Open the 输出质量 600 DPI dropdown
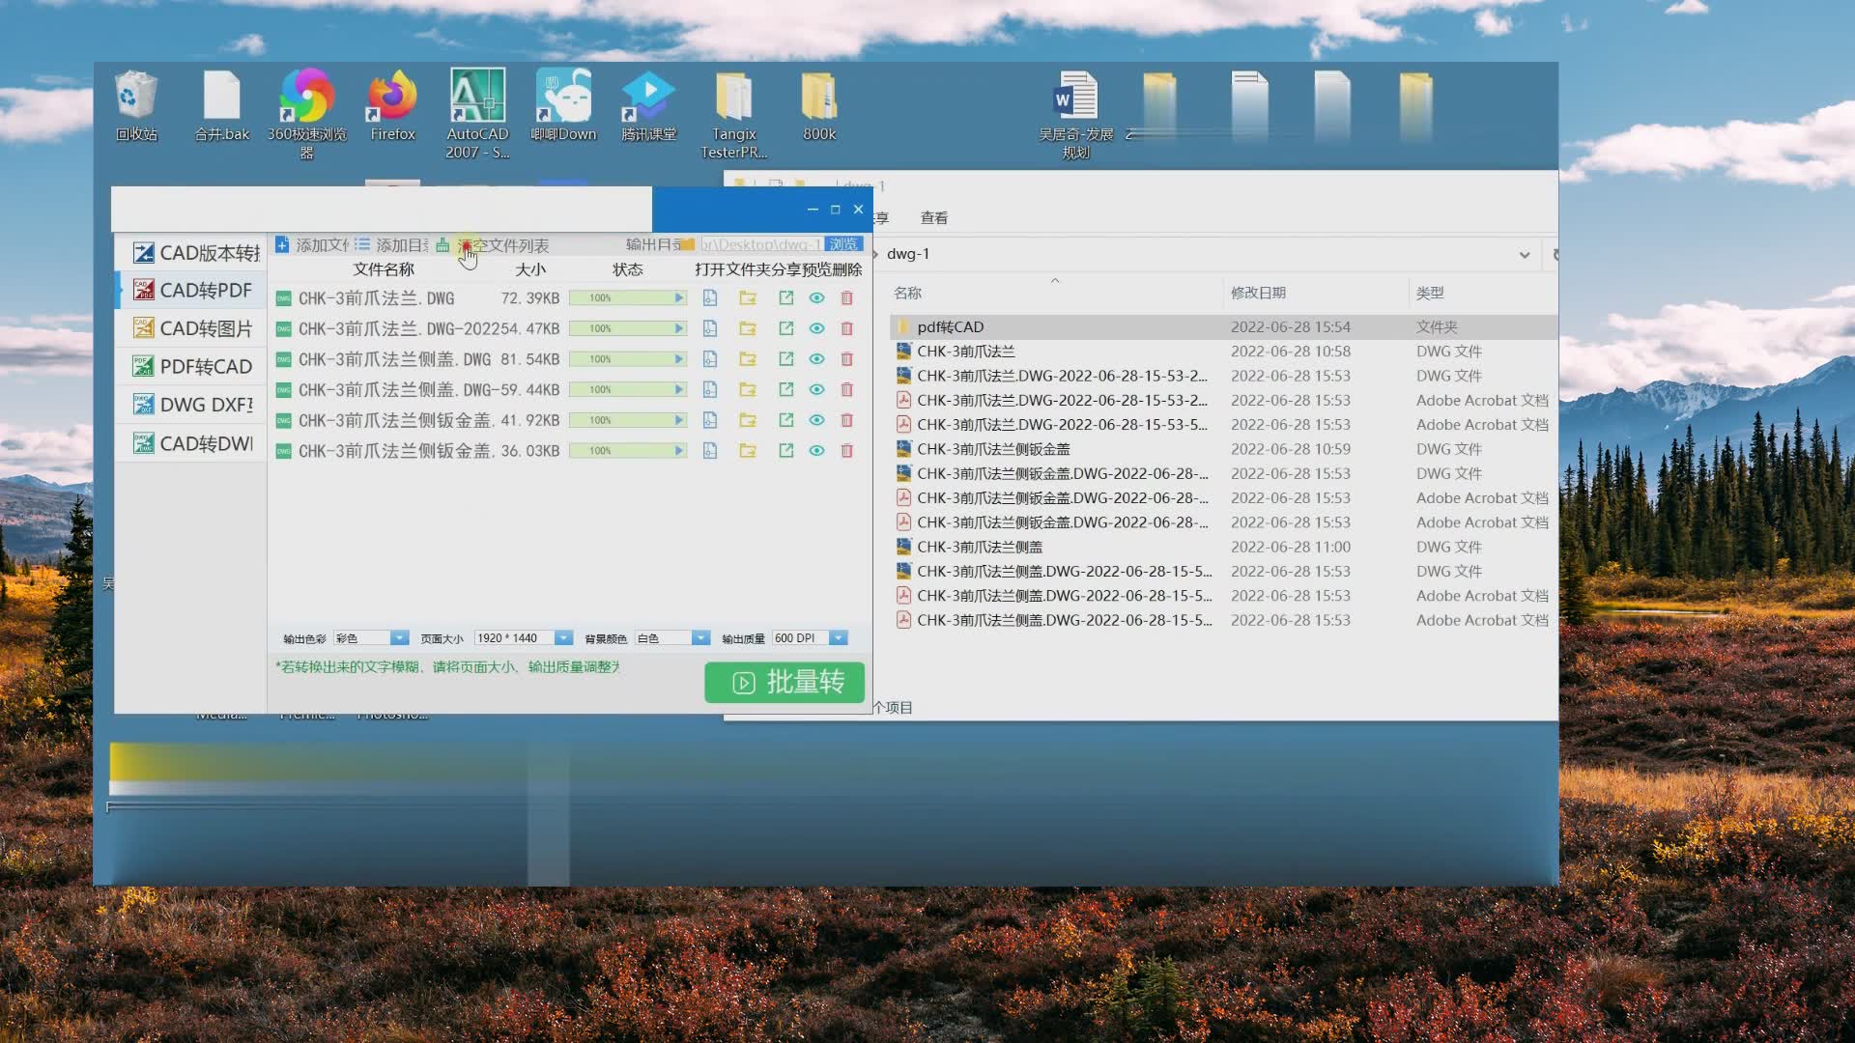Image resolution: width=1855 pixels, height=1043 pixels. pos(839,638)
